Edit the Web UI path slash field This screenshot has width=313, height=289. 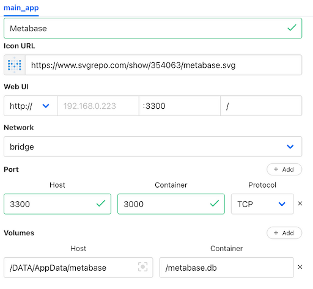pyautogui.click(x=261, y=106)
